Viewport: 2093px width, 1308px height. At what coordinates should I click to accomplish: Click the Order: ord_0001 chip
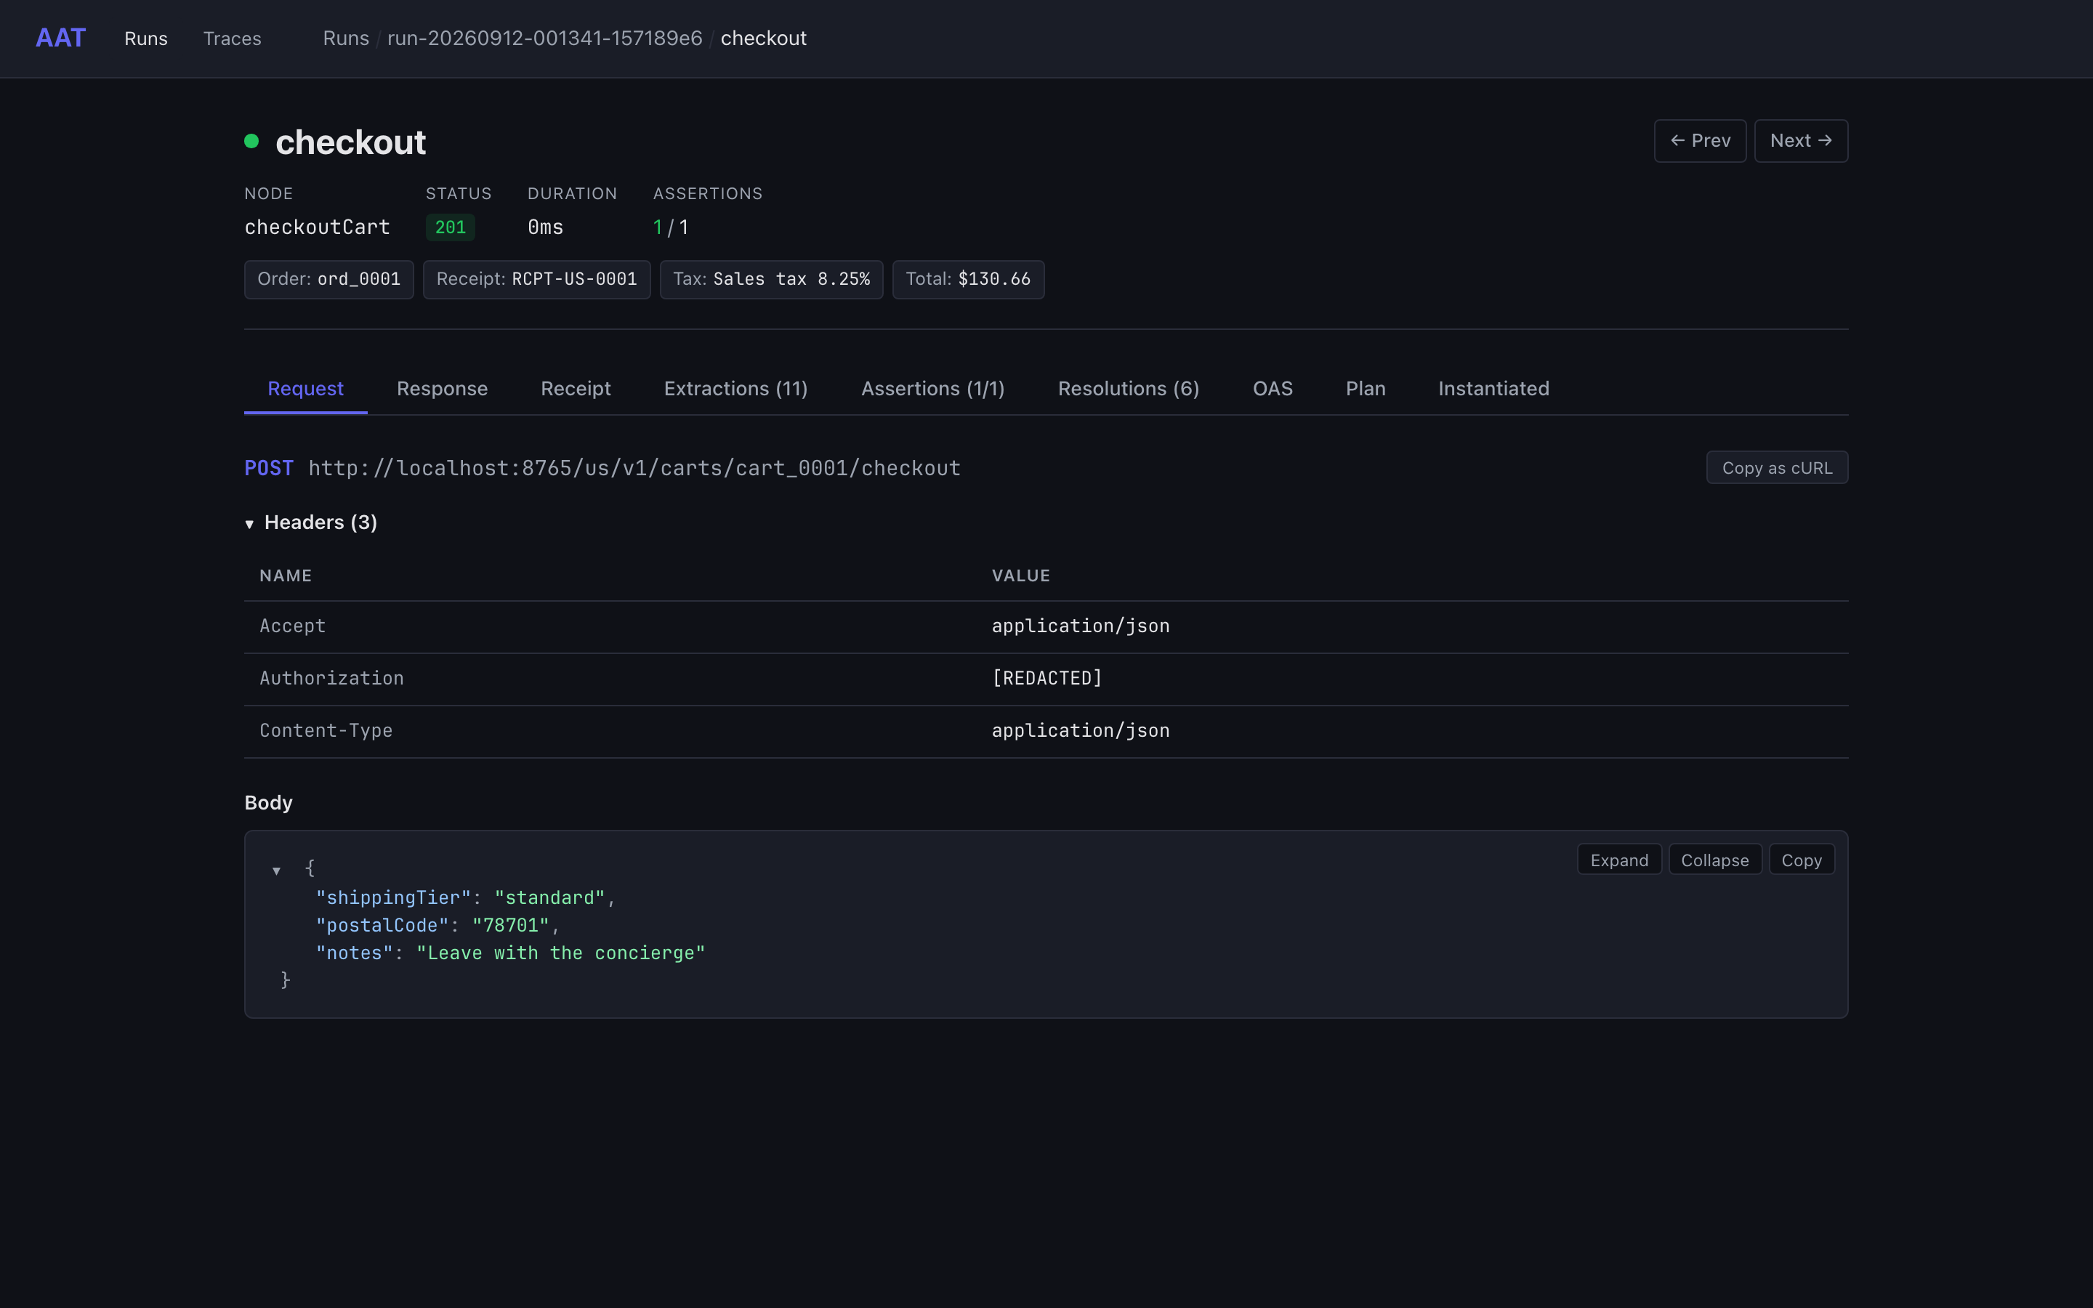(x=328, y=280)
